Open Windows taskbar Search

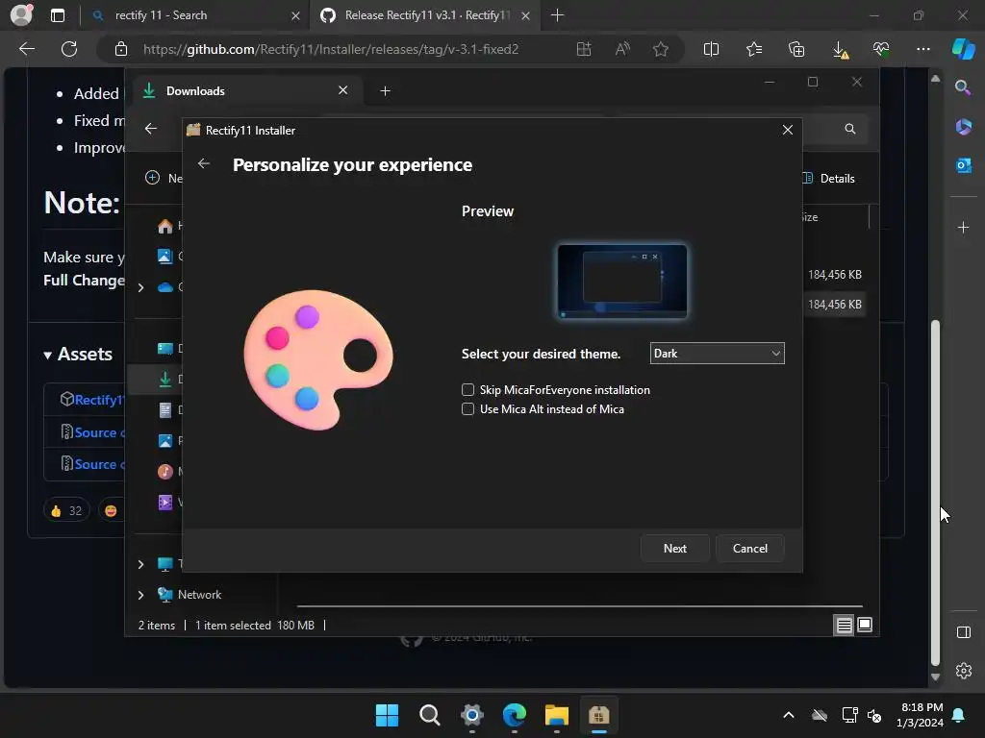[x=430, y=715]
